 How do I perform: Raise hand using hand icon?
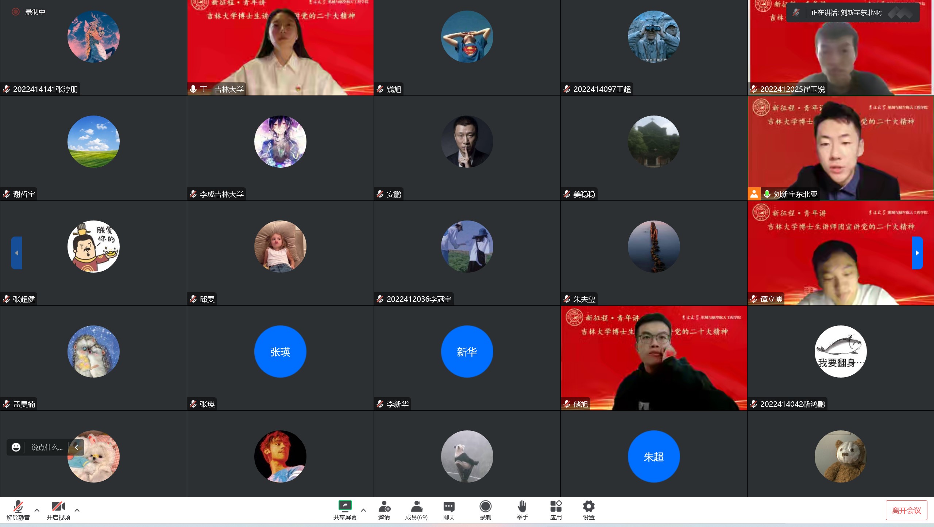coord(522,506)
